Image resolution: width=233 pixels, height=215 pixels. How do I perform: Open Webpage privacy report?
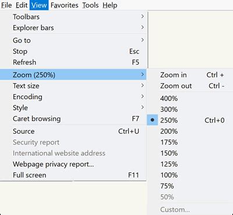click(73, 164)
